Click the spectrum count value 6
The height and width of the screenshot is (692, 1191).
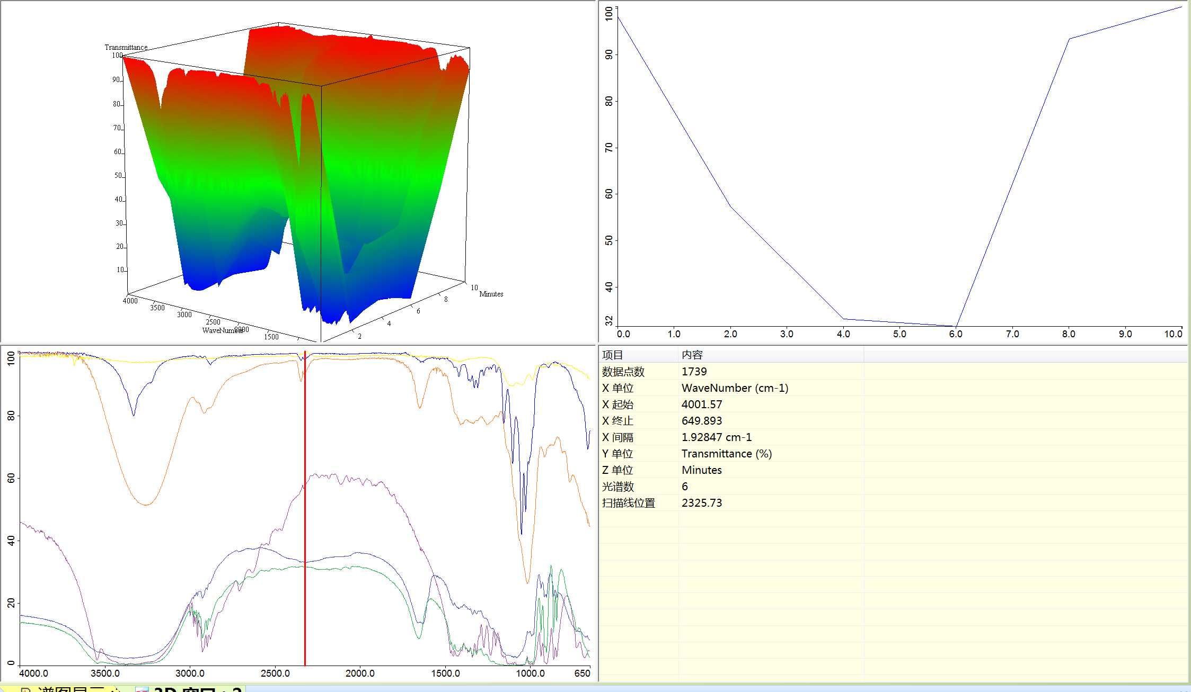pyautogui.click(x=685, y=487)
